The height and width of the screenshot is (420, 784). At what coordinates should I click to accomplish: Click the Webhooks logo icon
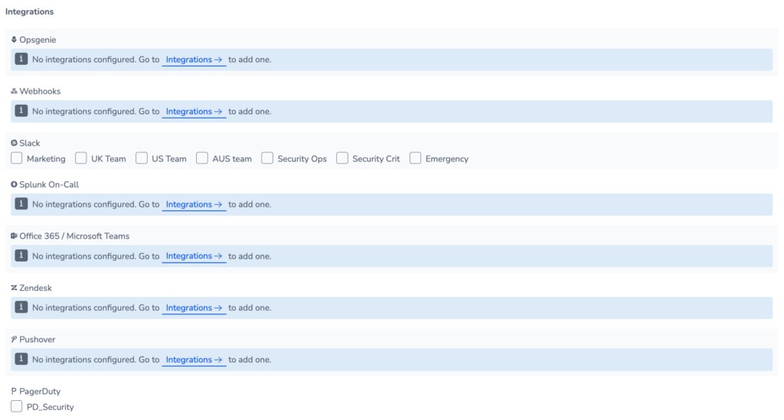[x=14, y=91]
